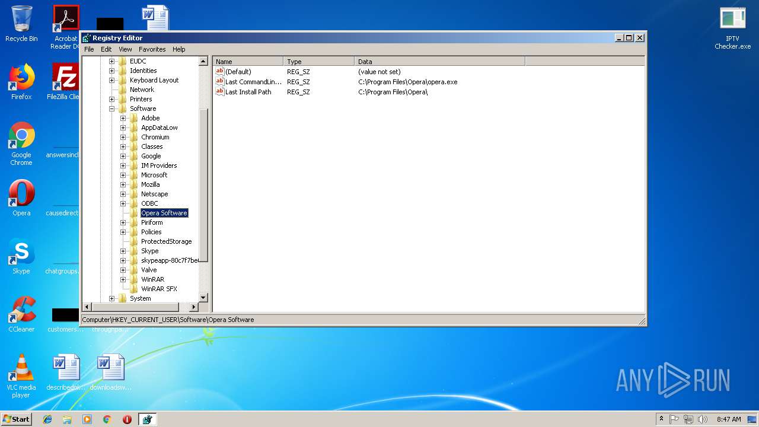Screen dimensions: 759x427
Task: Click the Type column header
Action: 319,61
